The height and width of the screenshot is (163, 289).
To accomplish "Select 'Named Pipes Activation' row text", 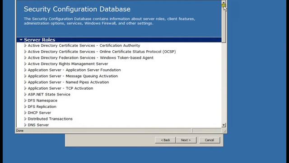I will [68, 82].
